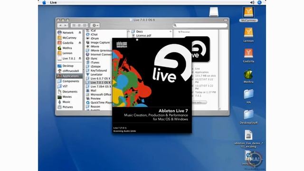
Task: Open the Apple menu
Action: click(44, 2)
